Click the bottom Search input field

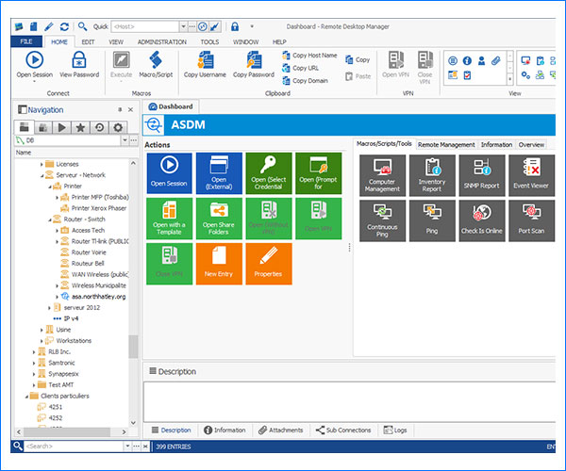[71, 446]
